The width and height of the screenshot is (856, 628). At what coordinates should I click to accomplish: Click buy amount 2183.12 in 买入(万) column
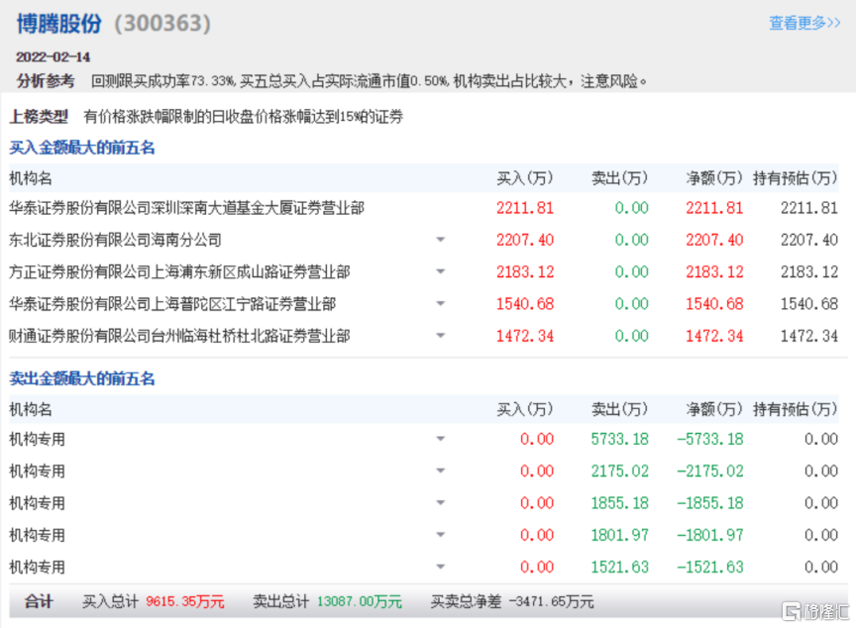tap(525, 271)
